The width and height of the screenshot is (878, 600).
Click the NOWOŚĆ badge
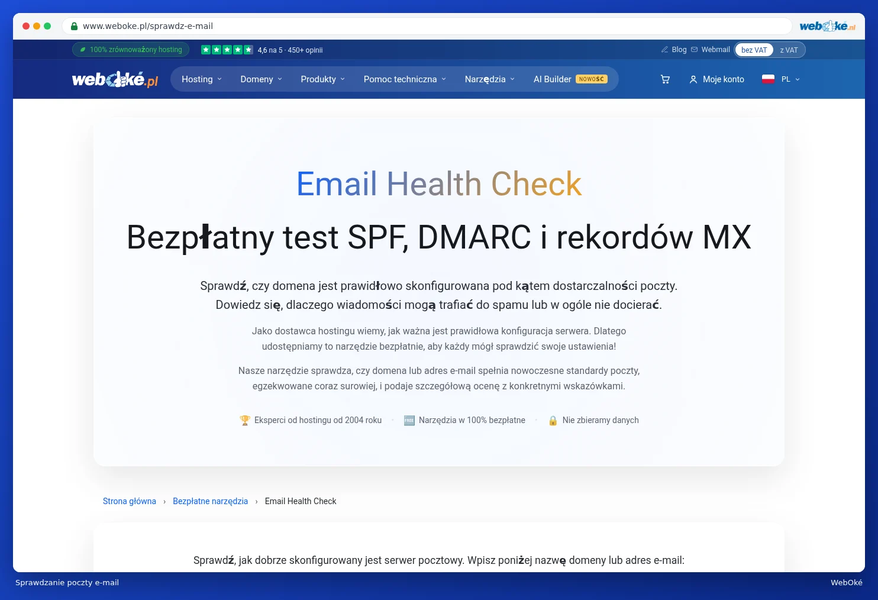[592, 79]
